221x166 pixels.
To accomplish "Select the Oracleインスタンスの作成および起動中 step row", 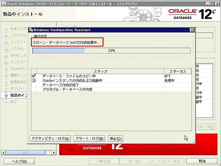I will [111, 80].
